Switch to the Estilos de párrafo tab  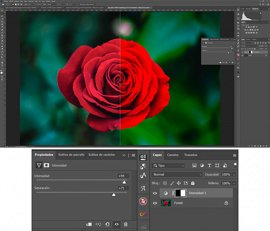[71, 154]
